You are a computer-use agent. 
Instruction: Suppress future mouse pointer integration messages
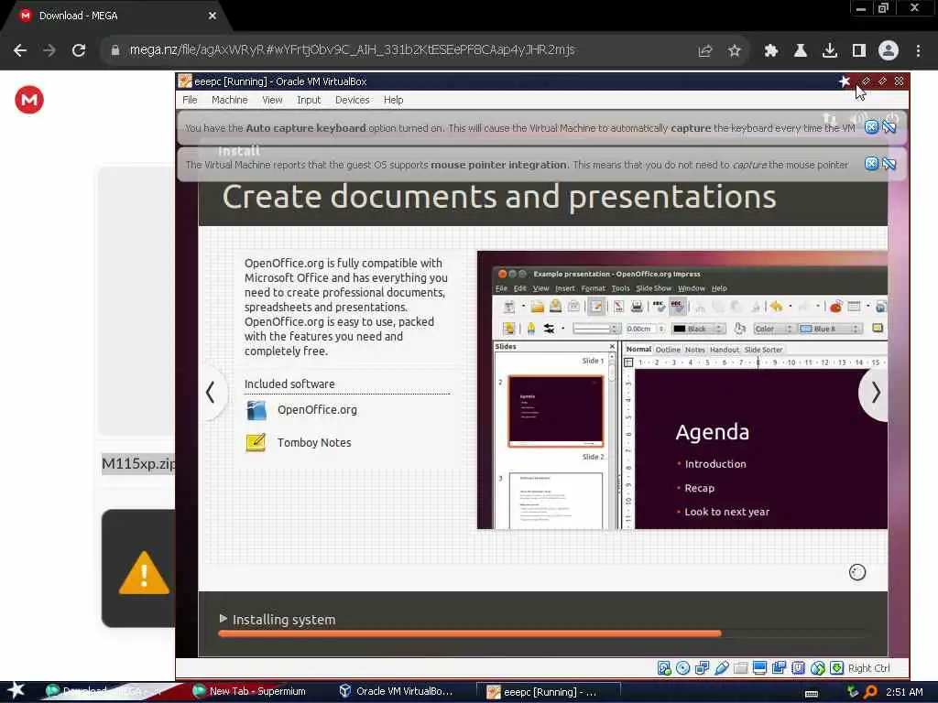point(889,164)
